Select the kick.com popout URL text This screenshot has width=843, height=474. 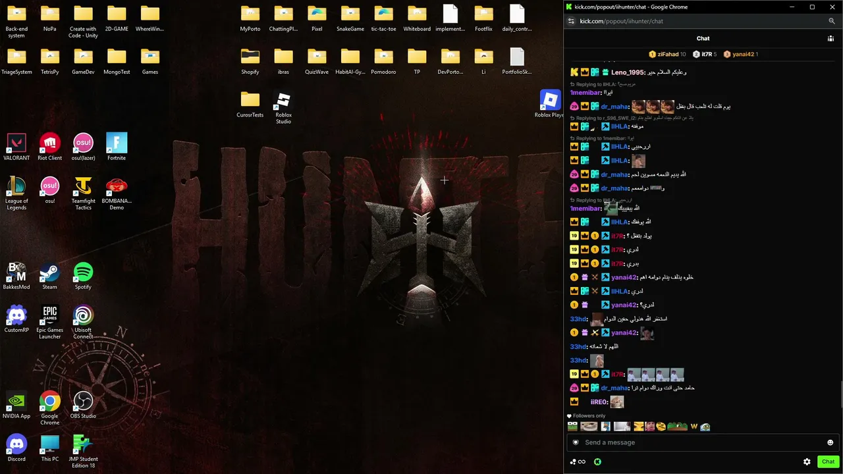621,21
